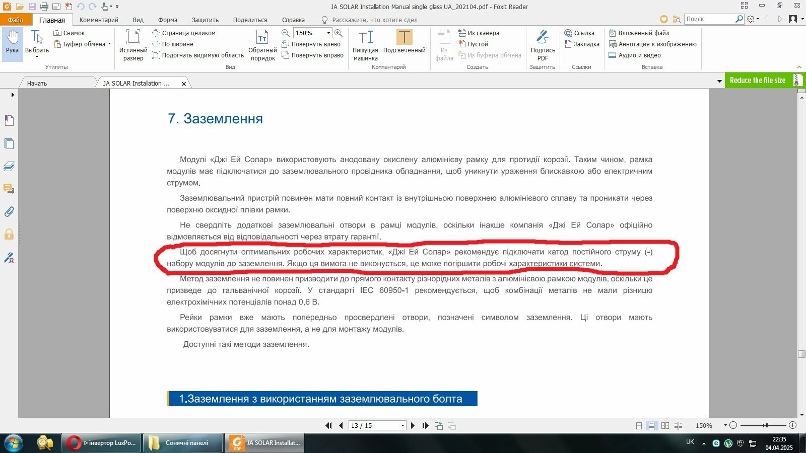806x453 pixels.
Task: Expand the 150% zoom dropdown in ribbon
Action: (x=328, y=33)
